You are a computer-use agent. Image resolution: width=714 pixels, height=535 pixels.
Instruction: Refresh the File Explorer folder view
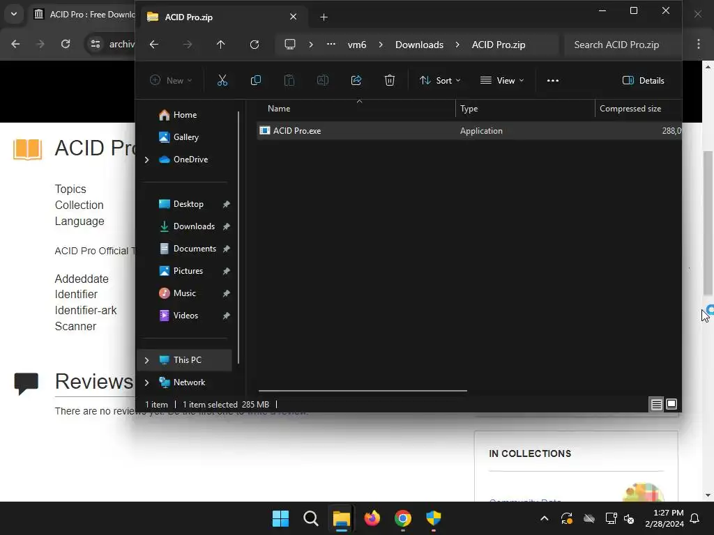coord(255,45)
